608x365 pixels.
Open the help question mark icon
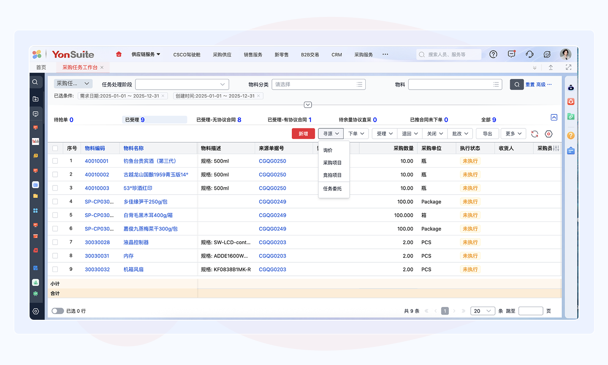(493, 54)
